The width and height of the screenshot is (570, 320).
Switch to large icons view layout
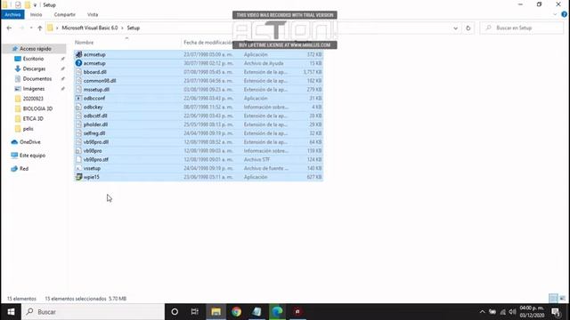(562, 299)
